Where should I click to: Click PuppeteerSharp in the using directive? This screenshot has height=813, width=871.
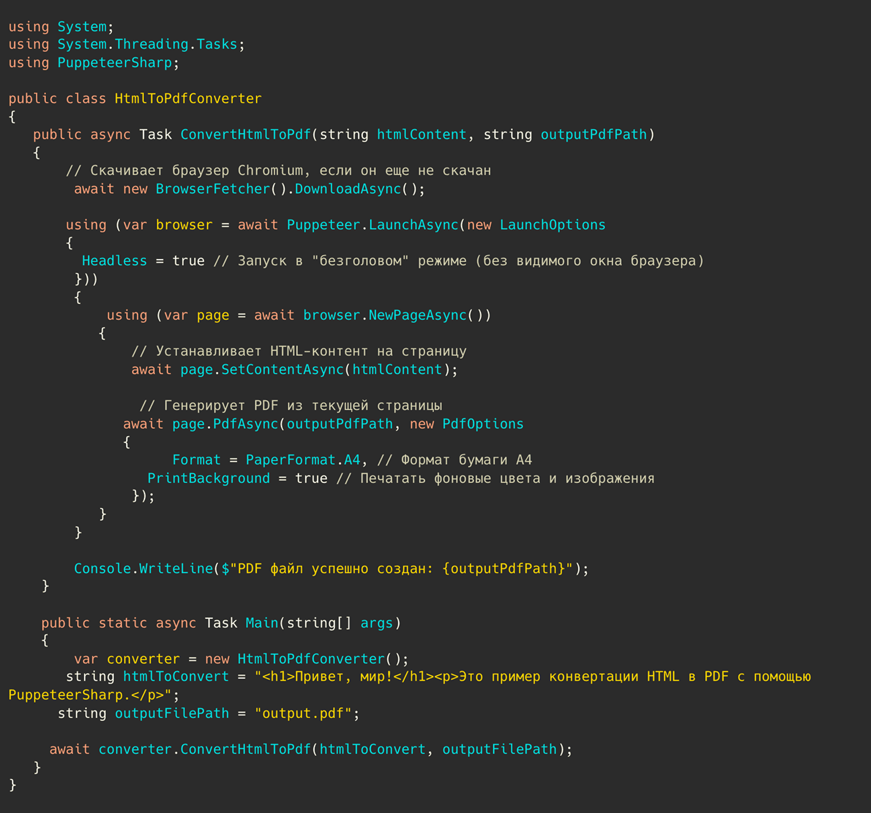tap(115, 63)
